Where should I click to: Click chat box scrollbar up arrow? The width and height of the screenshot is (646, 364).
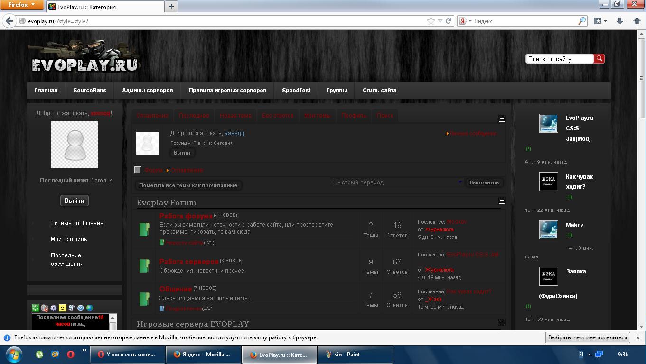(x=113, y=318)
